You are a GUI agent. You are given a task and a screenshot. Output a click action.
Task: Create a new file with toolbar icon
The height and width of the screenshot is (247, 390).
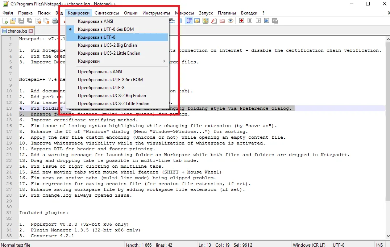coord(5,21)
